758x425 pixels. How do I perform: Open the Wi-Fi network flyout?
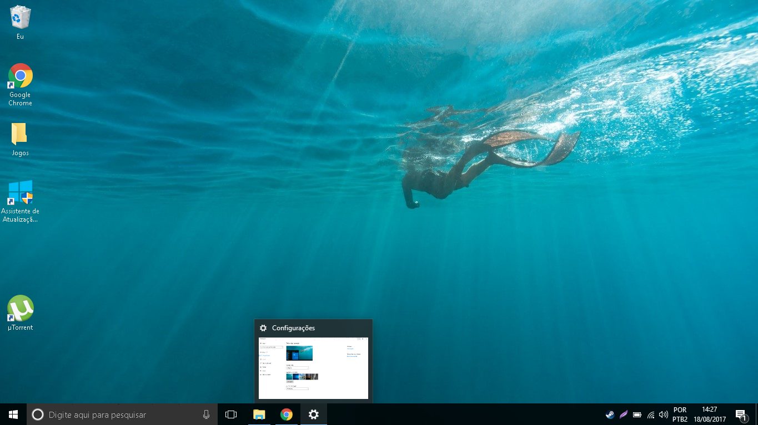(651, 414)
